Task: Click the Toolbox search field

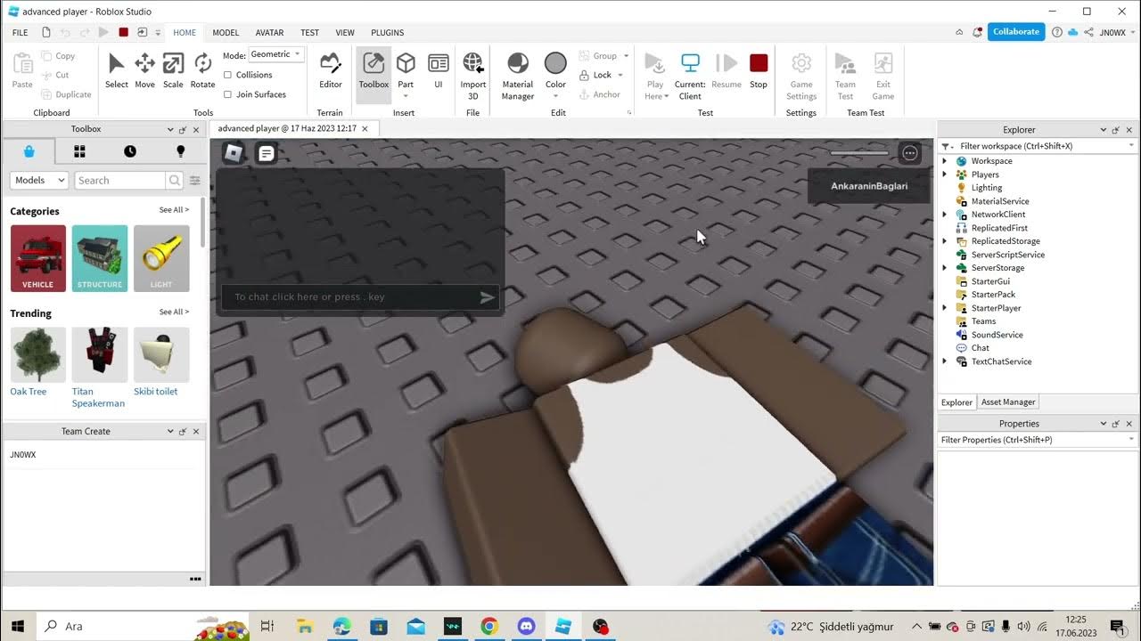Action: pos(119,180)
